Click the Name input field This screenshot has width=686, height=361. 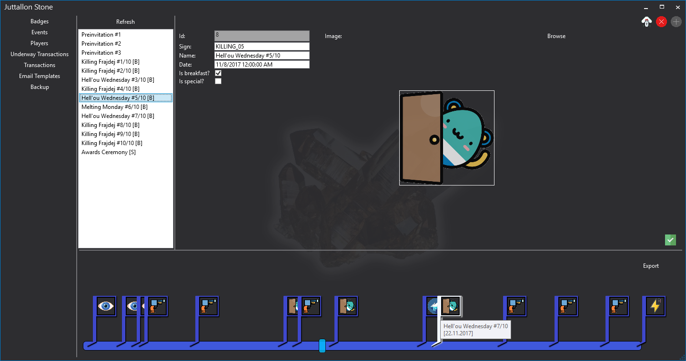tap(262, 56)
